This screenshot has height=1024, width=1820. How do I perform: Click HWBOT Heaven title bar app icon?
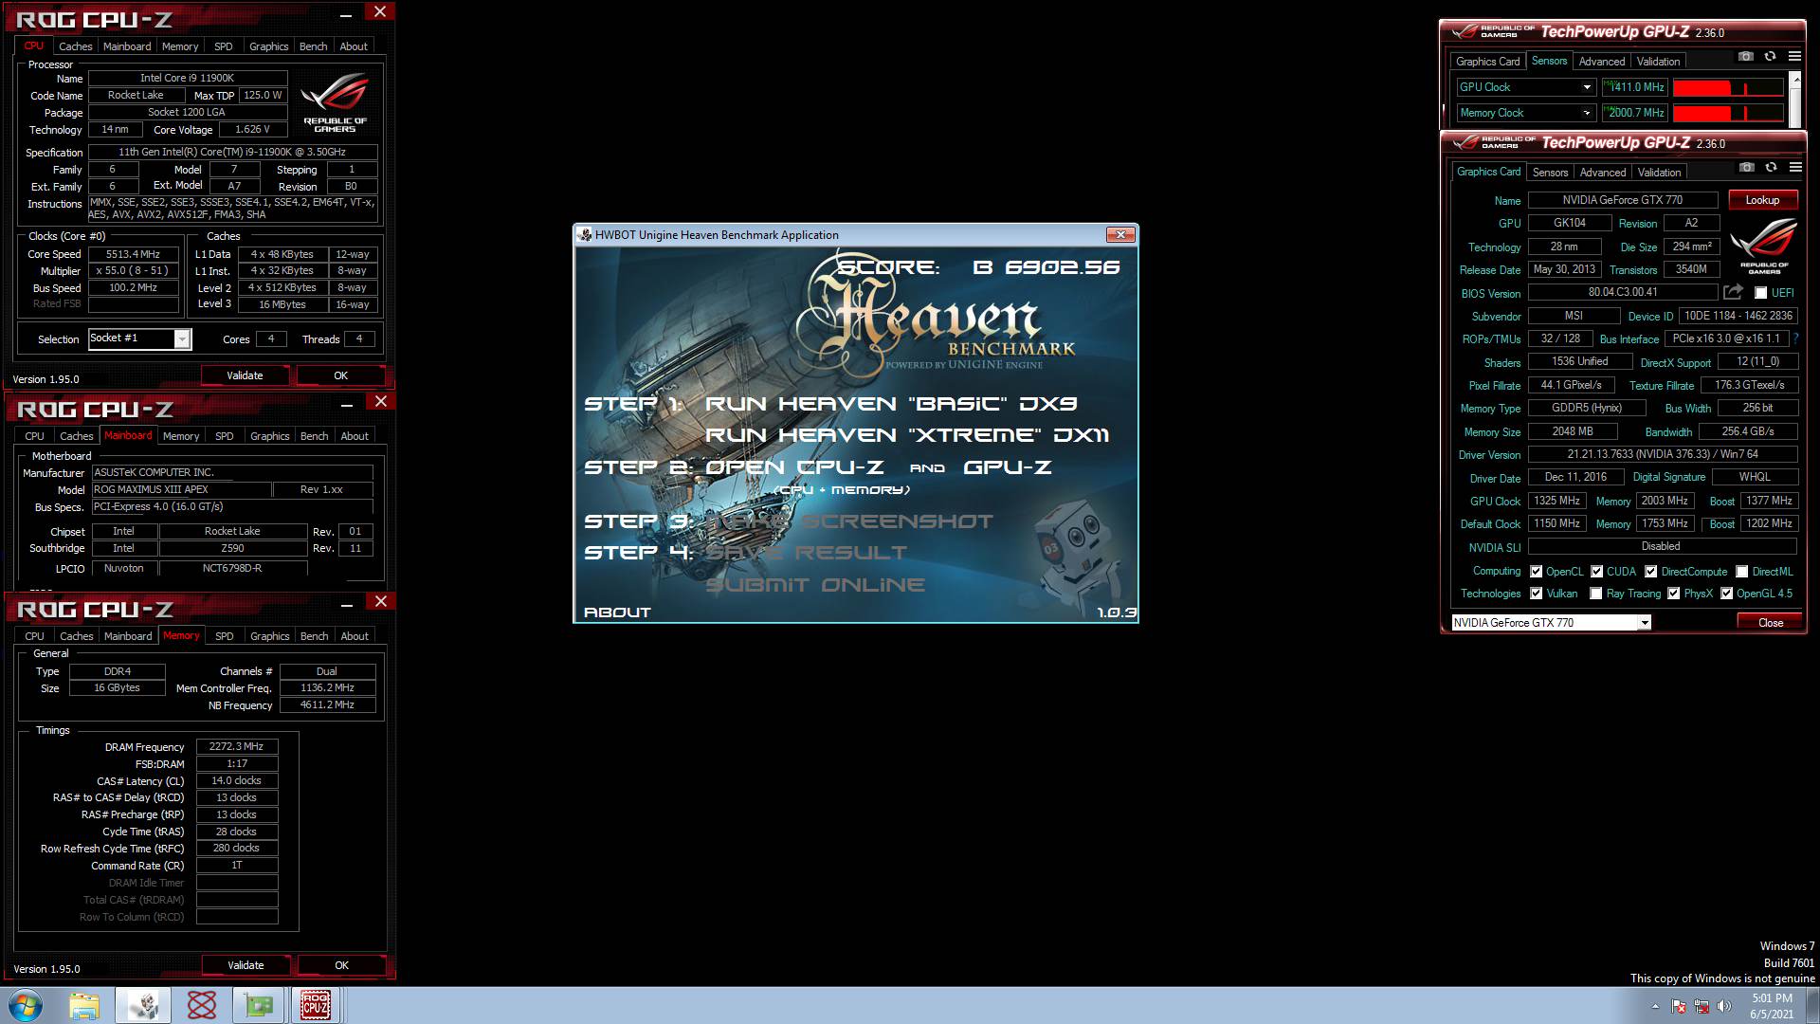pos(585,235)
